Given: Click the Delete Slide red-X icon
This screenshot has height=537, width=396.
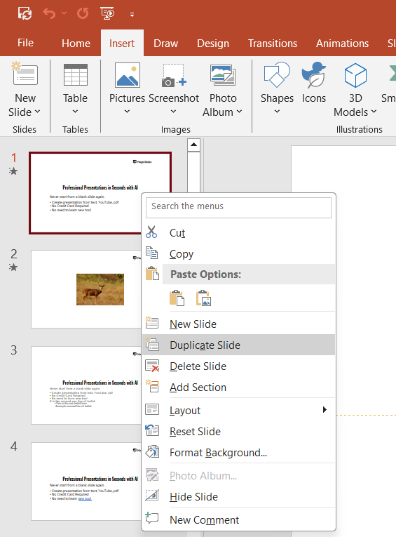Looking at the screenshot, I should (x=152, y=366).
